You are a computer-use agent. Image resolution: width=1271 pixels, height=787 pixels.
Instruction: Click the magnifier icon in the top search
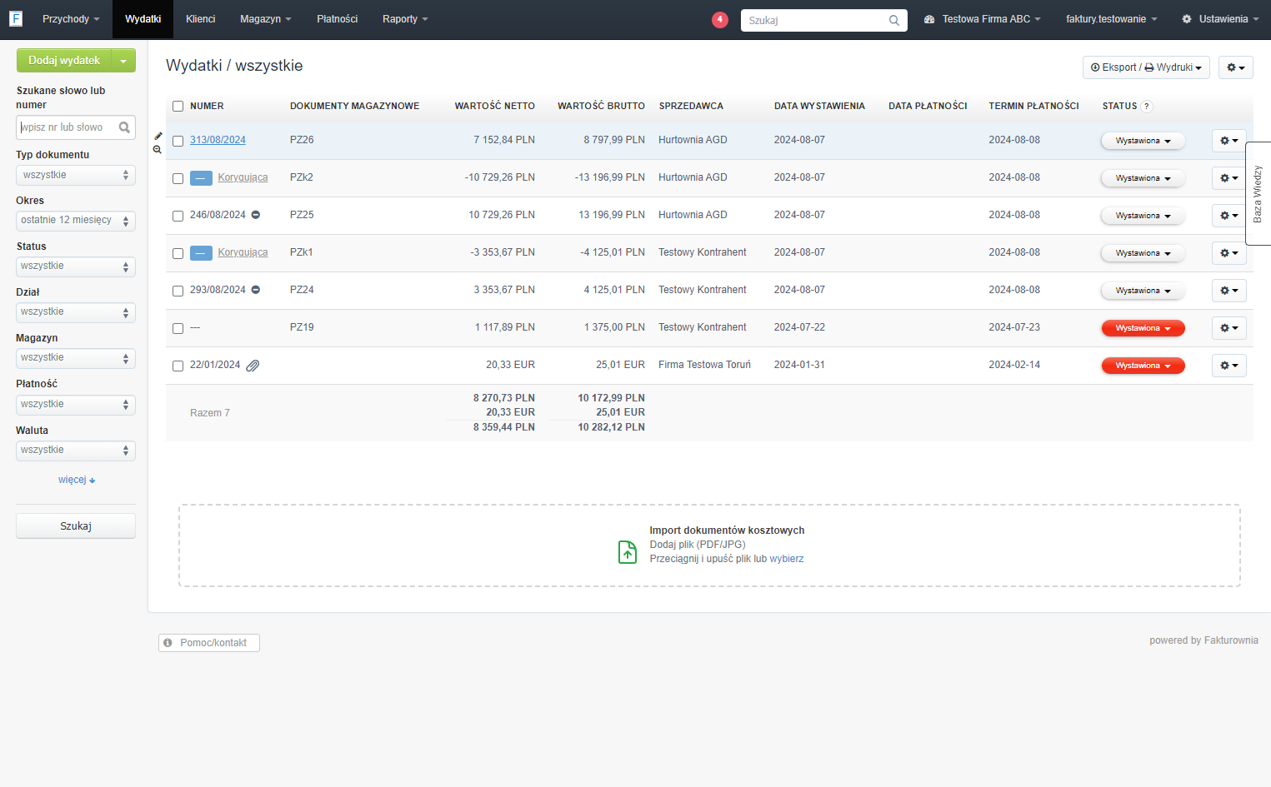[x=894, y=20]
